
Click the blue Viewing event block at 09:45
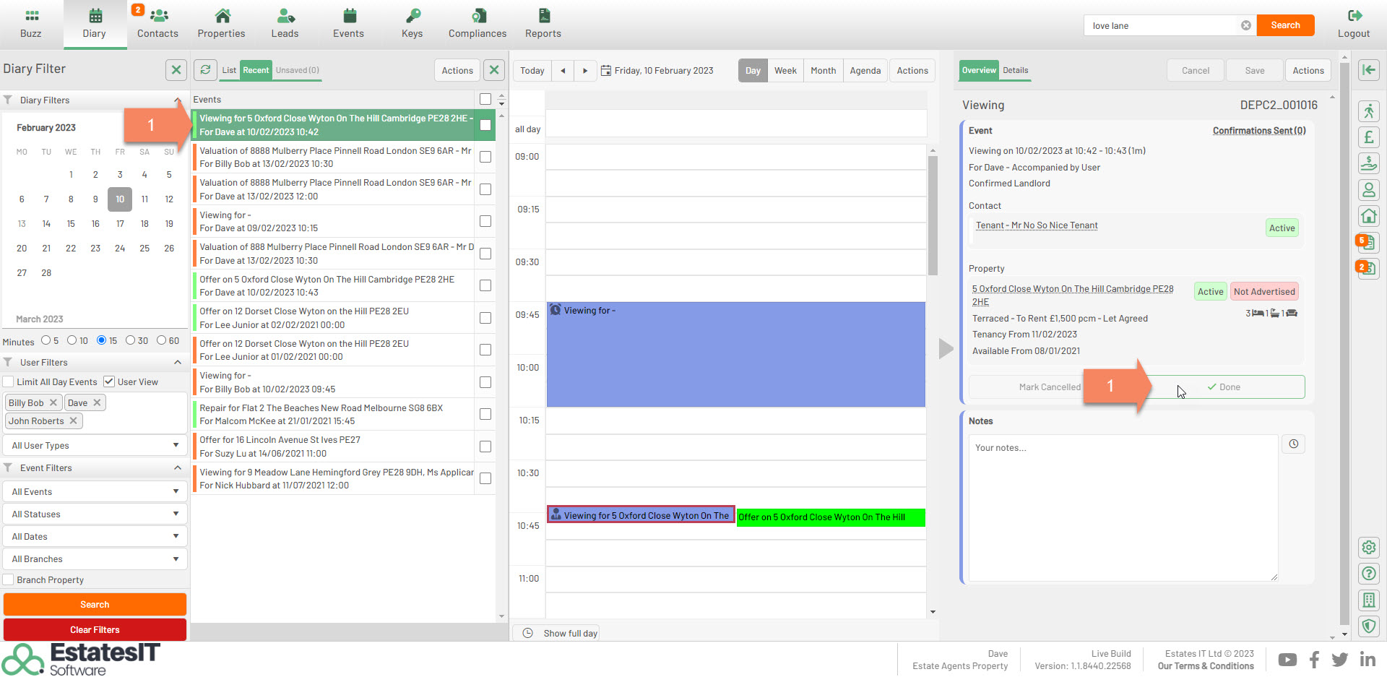[735, 354]
